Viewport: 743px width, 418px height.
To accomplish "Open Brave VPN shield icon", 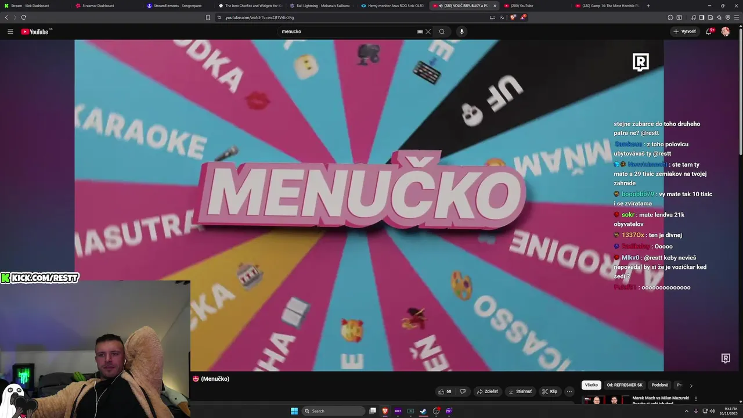I will [727, 17].
